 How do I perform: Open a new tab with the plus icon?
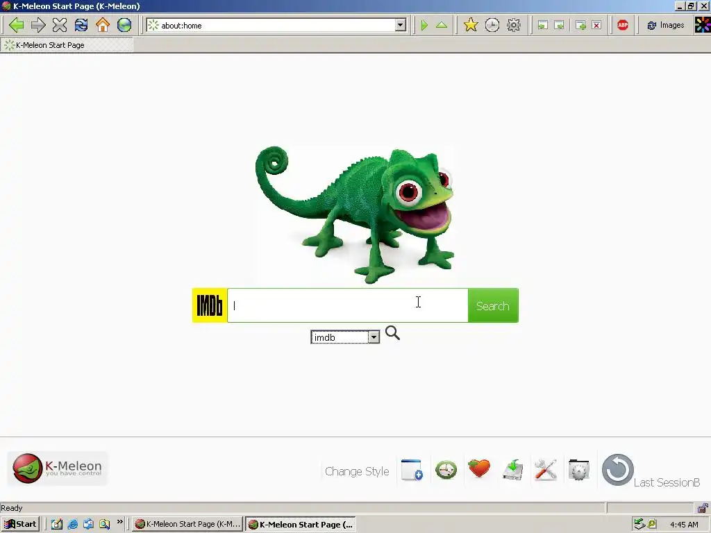tap(580, 26)
